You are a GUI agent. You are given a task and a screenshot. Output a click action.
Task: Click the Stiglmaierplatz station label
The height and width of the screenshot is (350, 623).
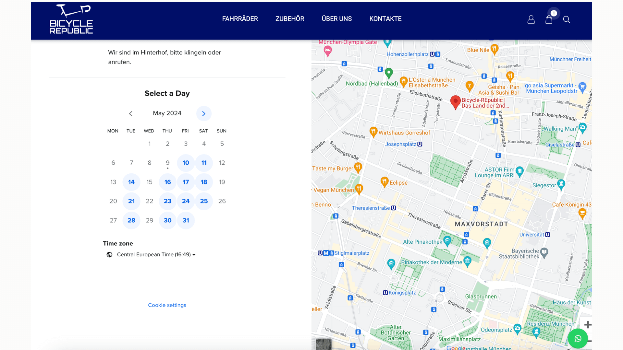click(x=352, y=253)
